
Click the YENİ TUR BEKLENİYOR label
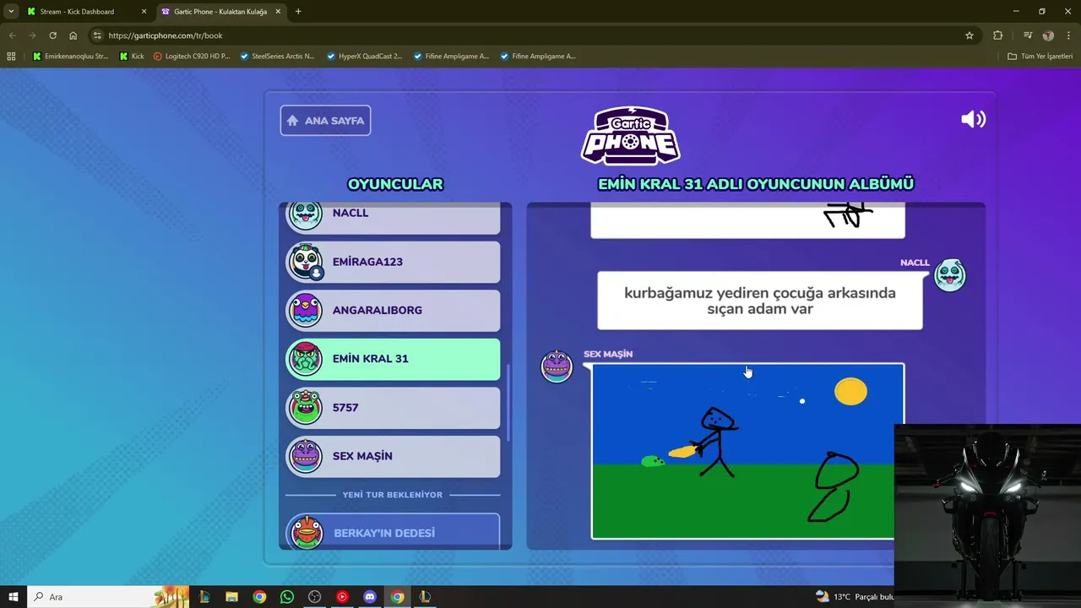[x=392, y=495]
